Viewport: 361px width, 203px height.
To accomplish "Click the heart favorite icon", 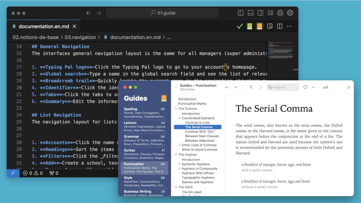I will tap(306, 87).
